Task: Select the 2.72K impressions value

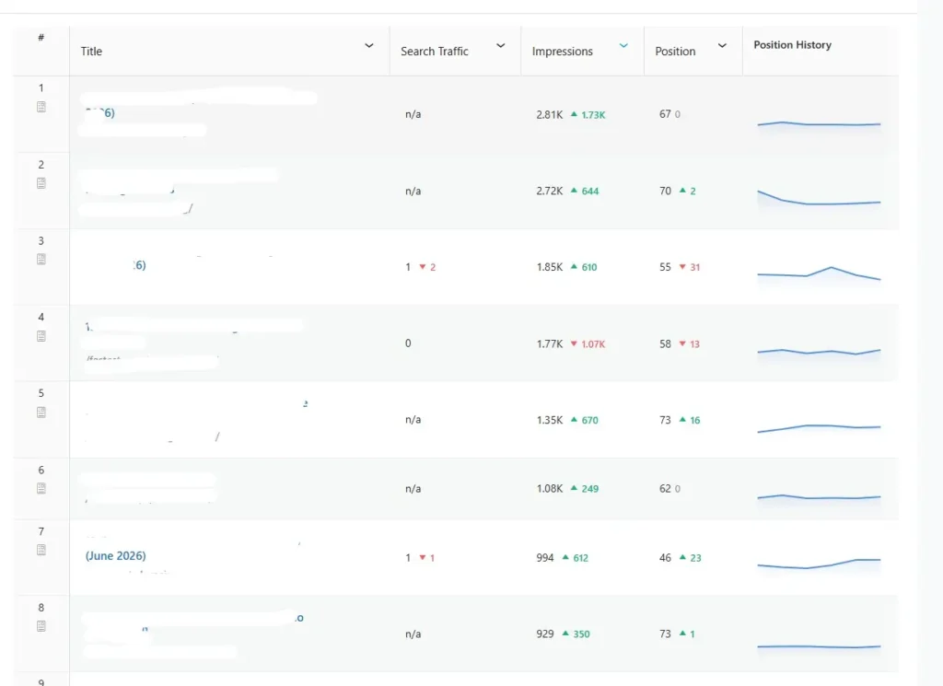Action: click(x=549, y=191)
